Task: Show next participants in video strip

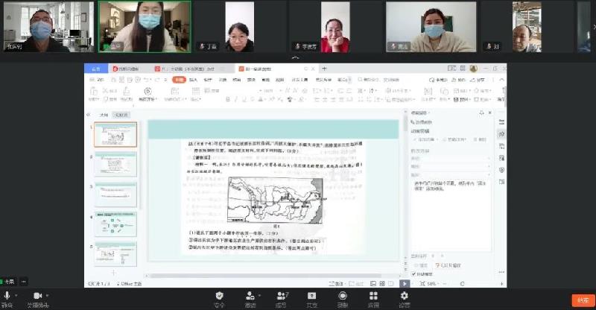Action: (x=594, y=27)
